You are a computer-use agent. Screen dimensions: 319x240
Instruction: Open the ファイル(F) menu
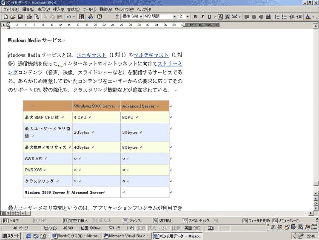11,9
